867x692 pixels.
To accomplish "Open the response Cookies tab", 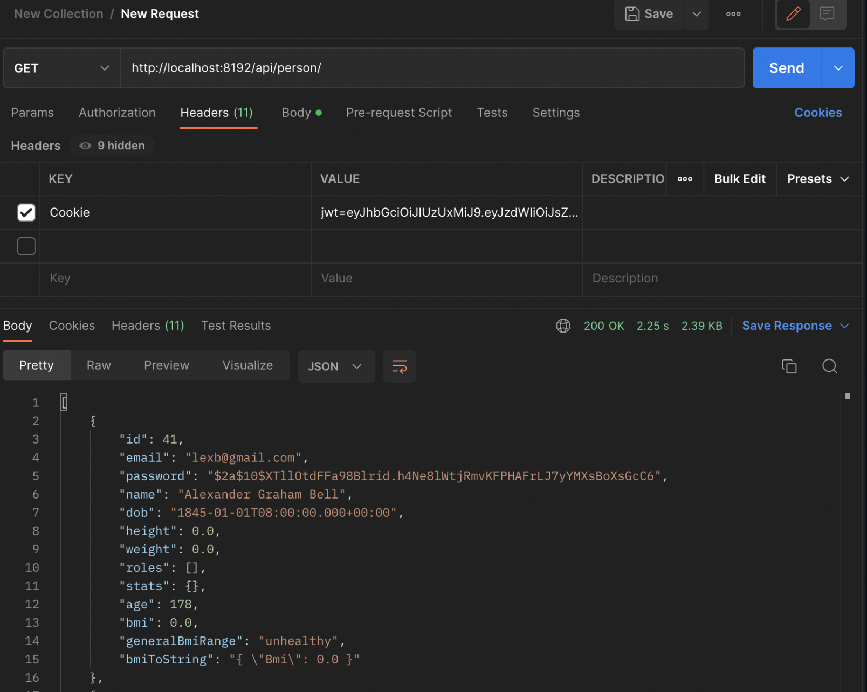I will coord(72,326).
